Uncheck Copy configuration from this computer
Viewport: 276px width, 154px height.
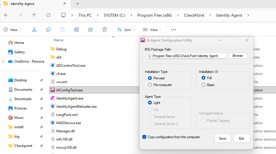[x=144, y=137]
